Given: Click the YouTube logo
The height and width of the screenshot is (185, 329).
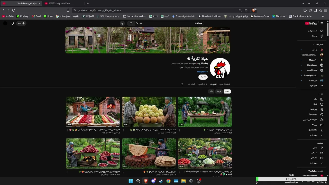Looking at the screenshot, I should tap(311, 23).
